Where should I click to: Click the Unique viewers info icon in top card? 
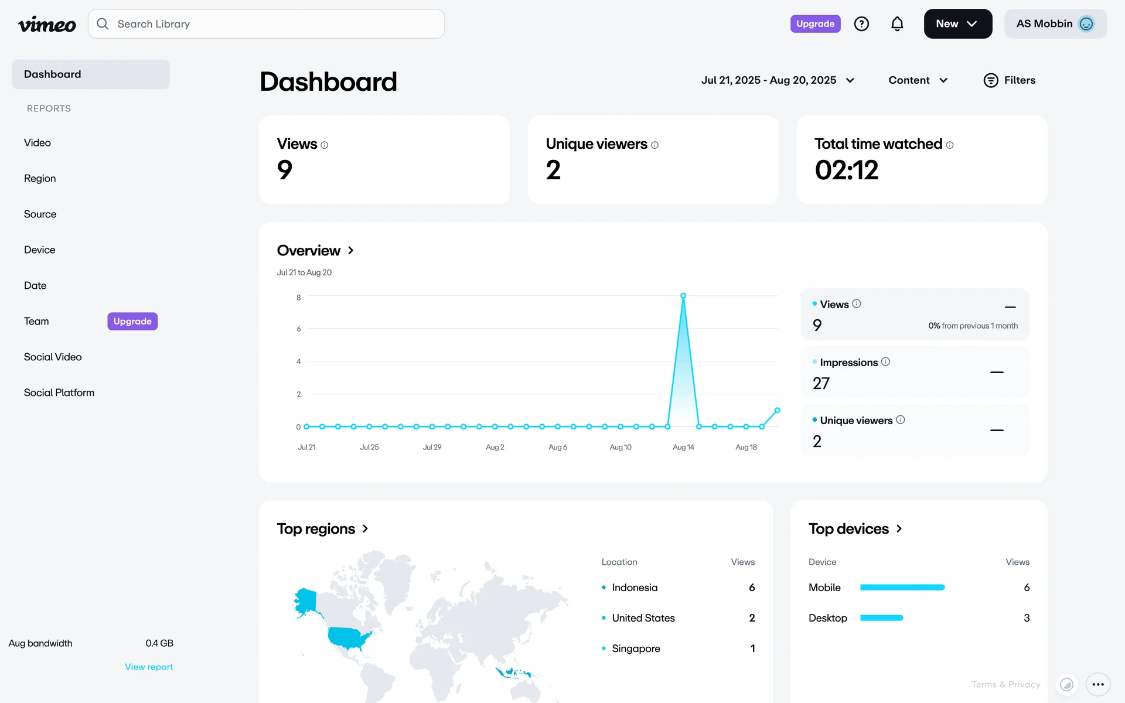(x=654, y=145)
